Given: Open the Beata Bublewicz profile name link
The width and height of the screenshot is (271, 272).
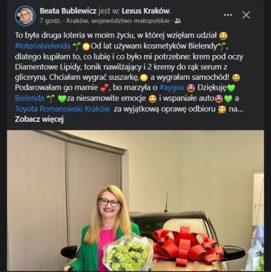Looking at the screenshot, I should tap(68, 11).
